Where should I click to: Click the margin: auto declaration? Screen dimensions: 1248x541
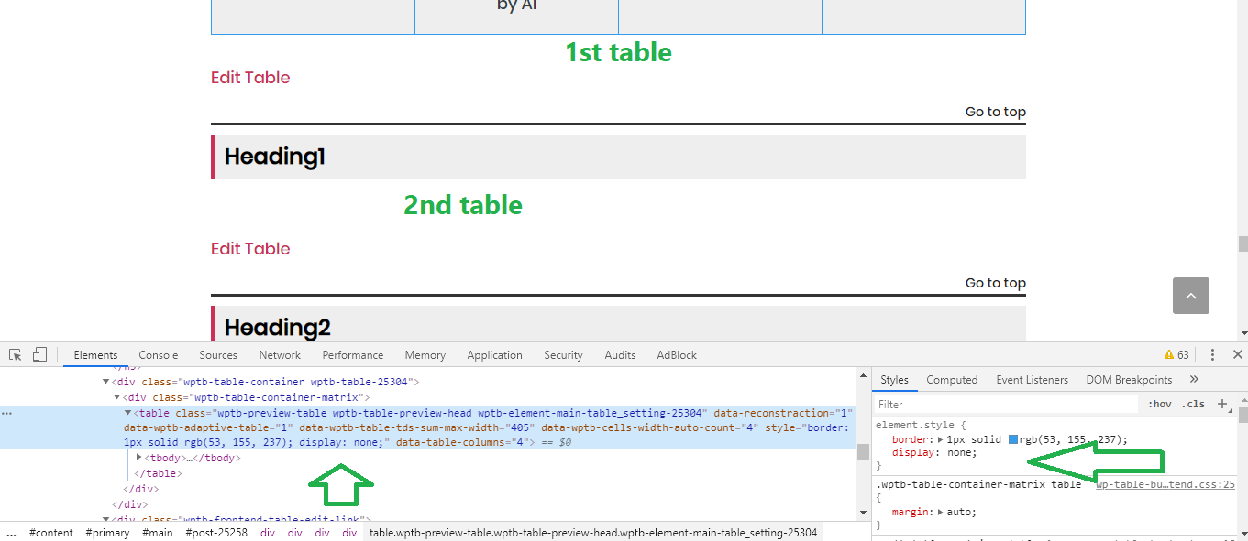click(x=933, y=512)
